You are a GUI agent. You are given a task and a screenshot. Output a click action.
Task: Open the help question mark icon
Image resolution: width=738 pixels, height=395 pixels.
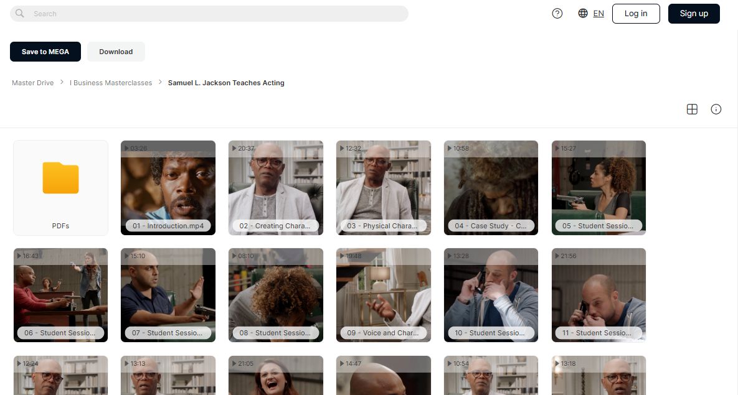(557, 14)
